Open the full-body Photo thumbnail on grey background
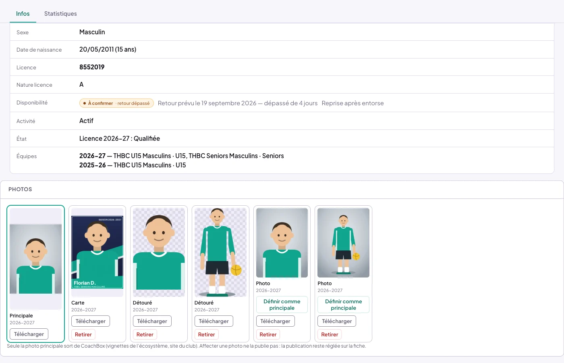Screen dimensions: 564x363 [x=344, y=243]
